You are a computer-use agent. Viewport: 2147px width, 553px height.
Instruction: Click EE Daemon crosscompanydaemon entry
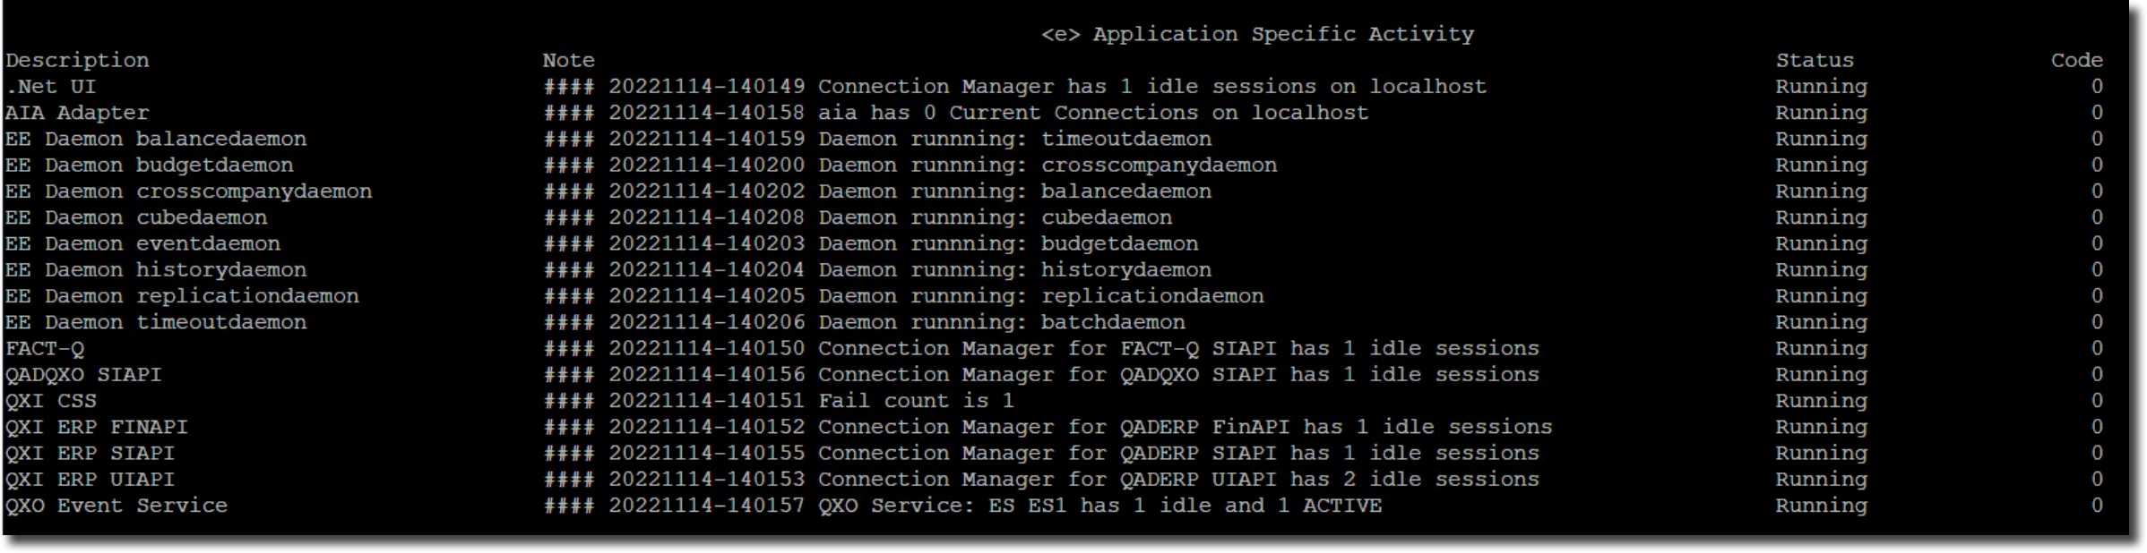[x=188, y=191]
